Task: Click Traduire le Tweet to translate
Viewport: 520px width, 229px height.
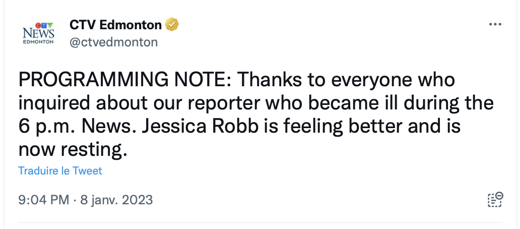Action: tap(60, 170)
